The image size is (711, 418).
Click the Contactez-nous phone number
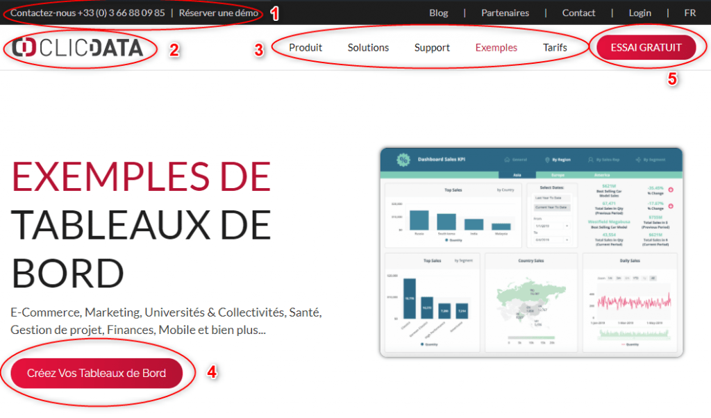pyautogui.click(x=87, y=12)
